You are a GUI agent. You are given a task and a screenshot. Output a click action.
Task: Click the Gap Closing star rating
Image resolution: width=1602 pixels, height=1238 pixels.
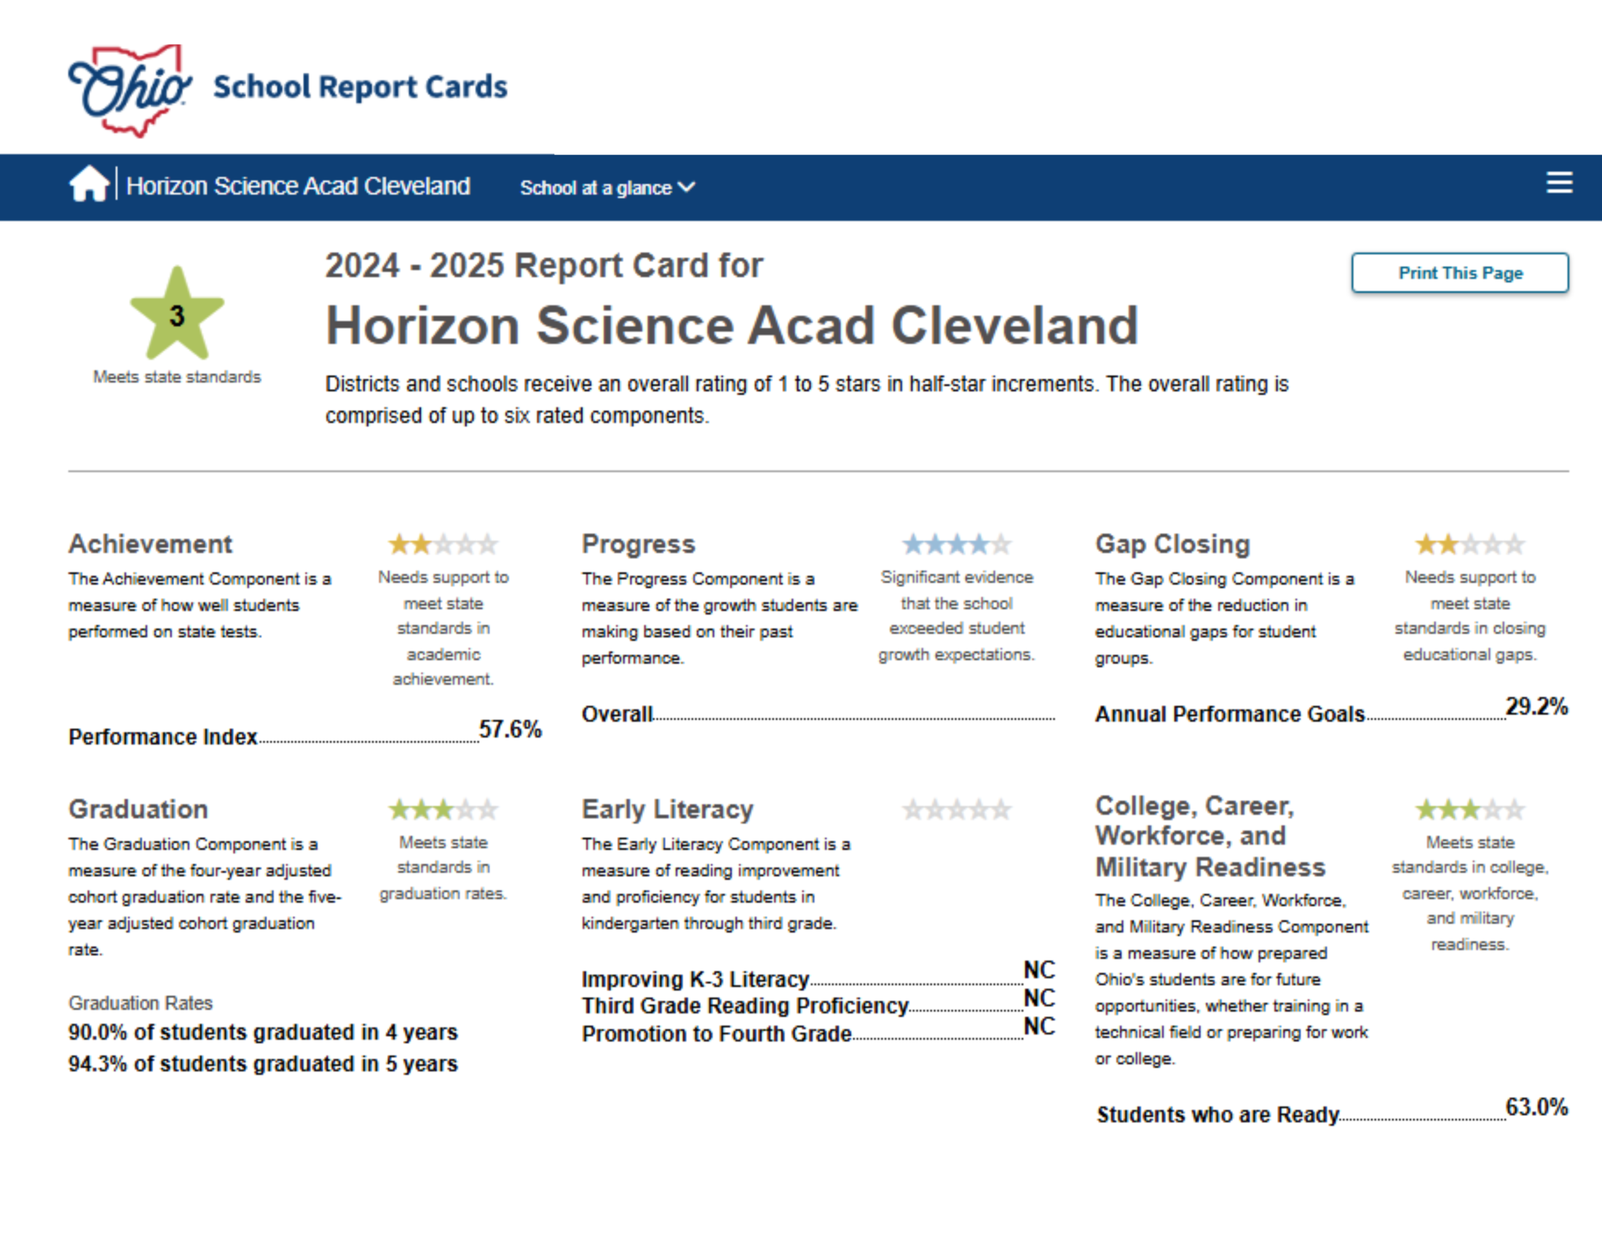(x=1469, y=544)
